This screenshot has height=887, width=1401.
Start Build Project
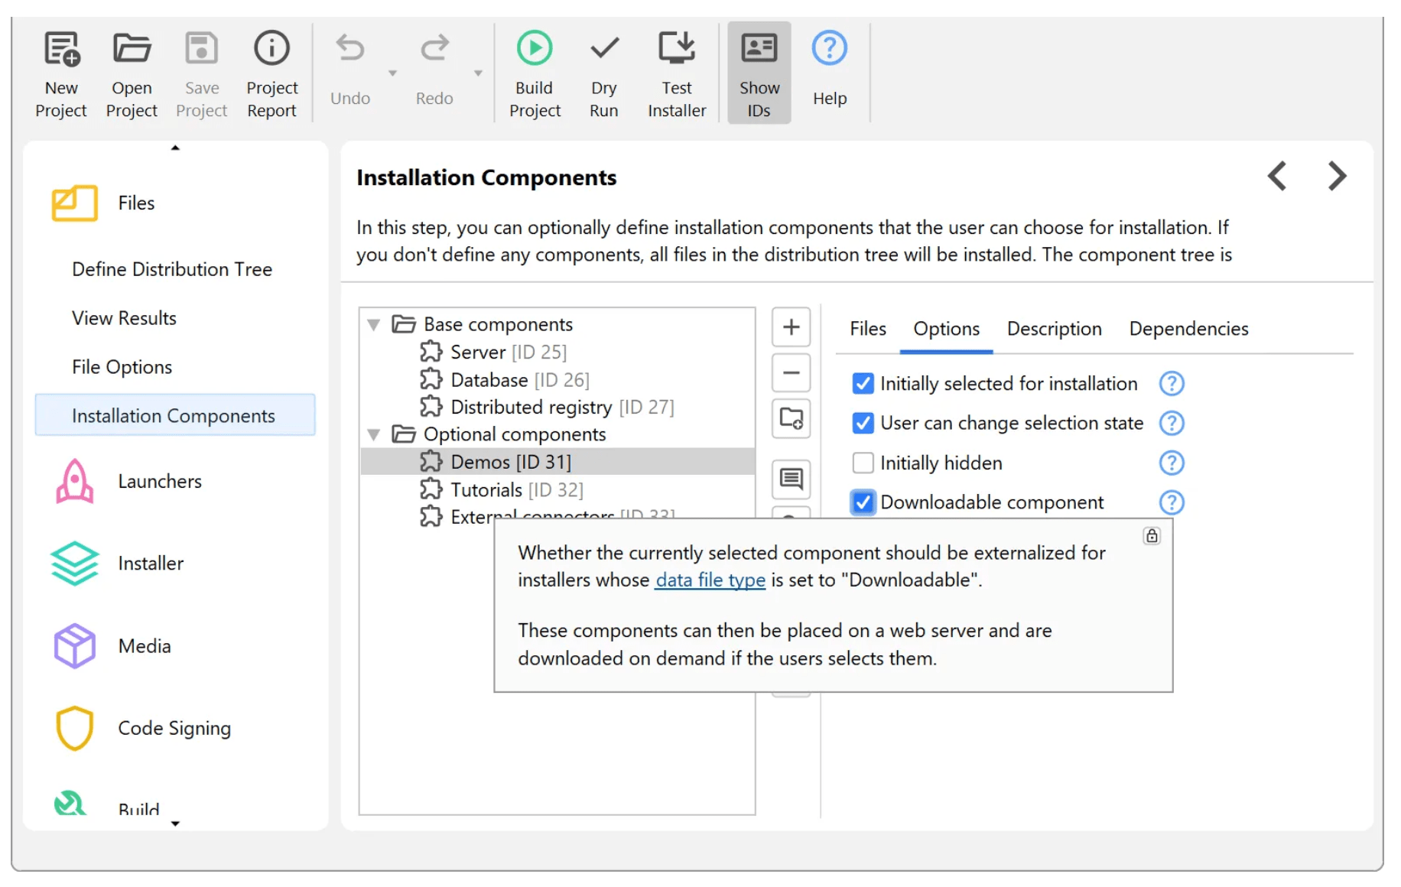(x=535, y=74)
